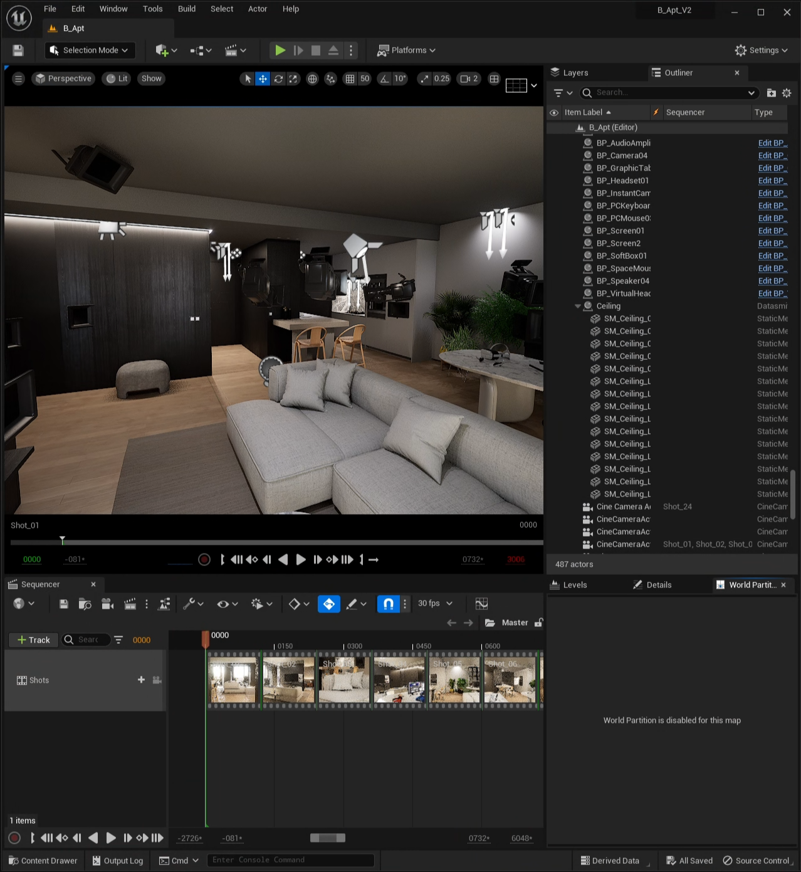Toggle Outliner visibility eye column header
Image resolution: width=801 pixels, height=872 pixels.
tap(554, 113)
